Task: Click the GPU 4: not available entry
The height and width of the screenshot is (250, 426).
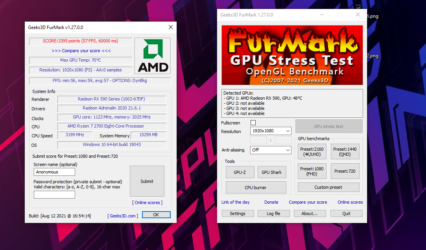Action: click(x=244, y=113)
